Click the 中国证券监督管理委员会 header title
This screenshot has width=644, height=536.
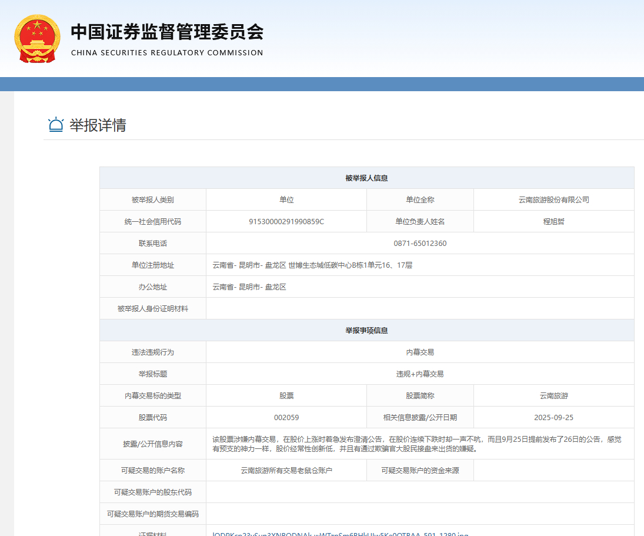(167, 32)
